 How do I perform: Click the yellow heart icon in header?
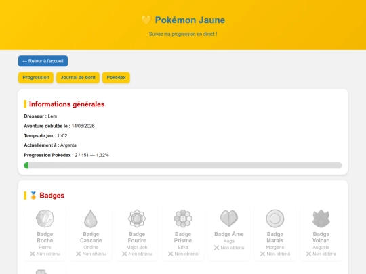[146, 20]
